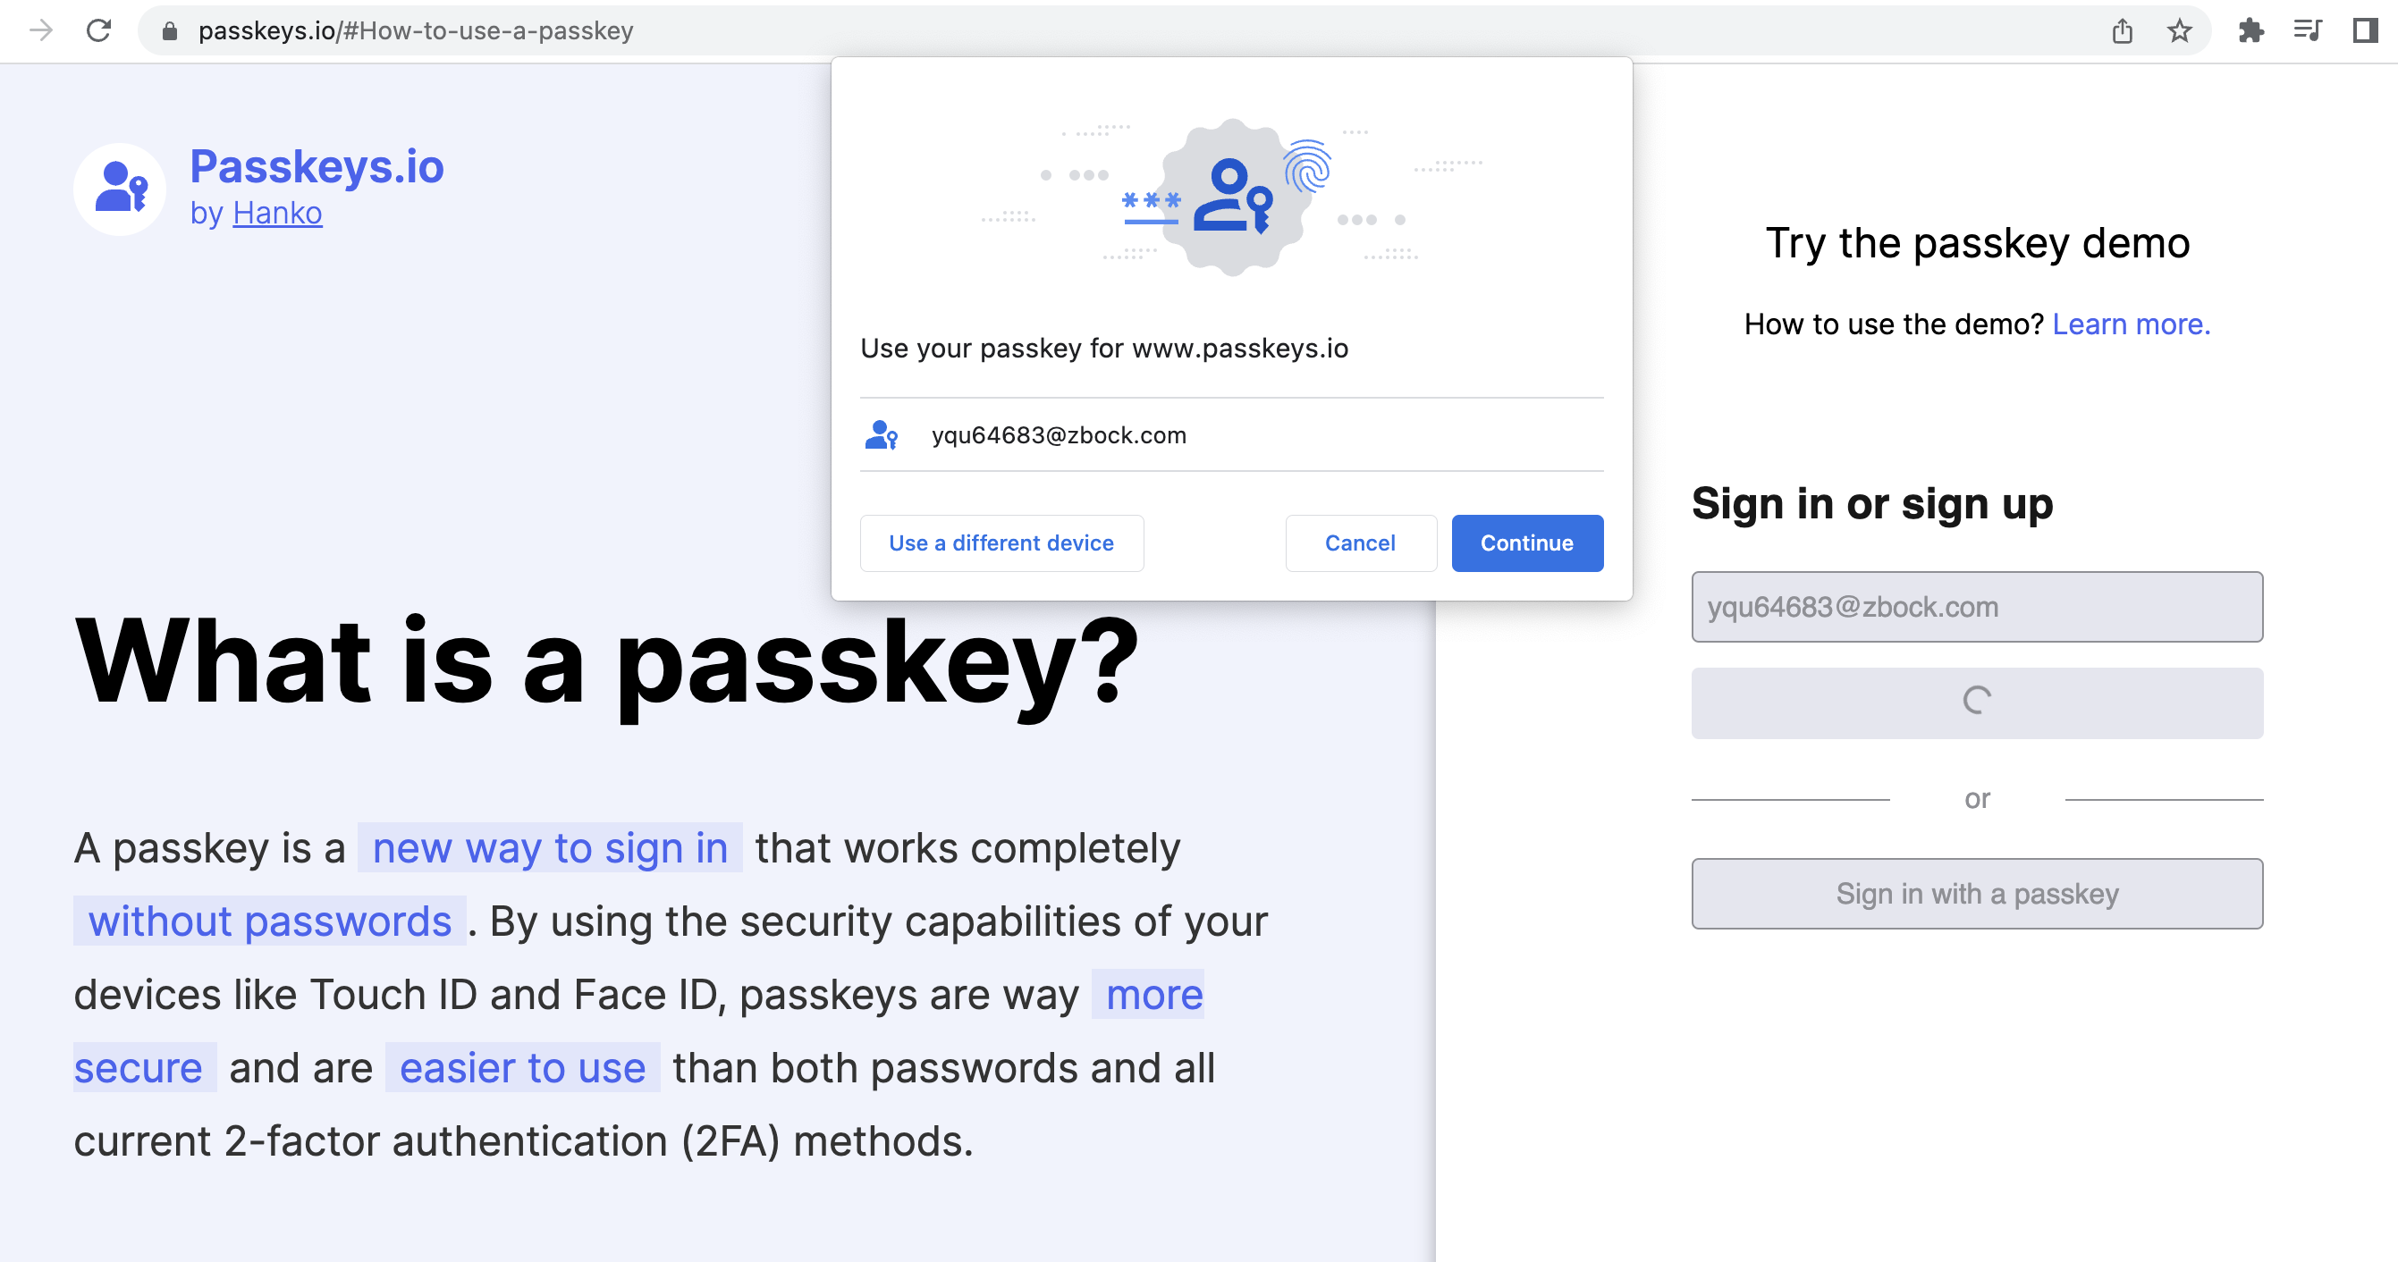Click the browser share/export icon

click(x=2122, y=31)
